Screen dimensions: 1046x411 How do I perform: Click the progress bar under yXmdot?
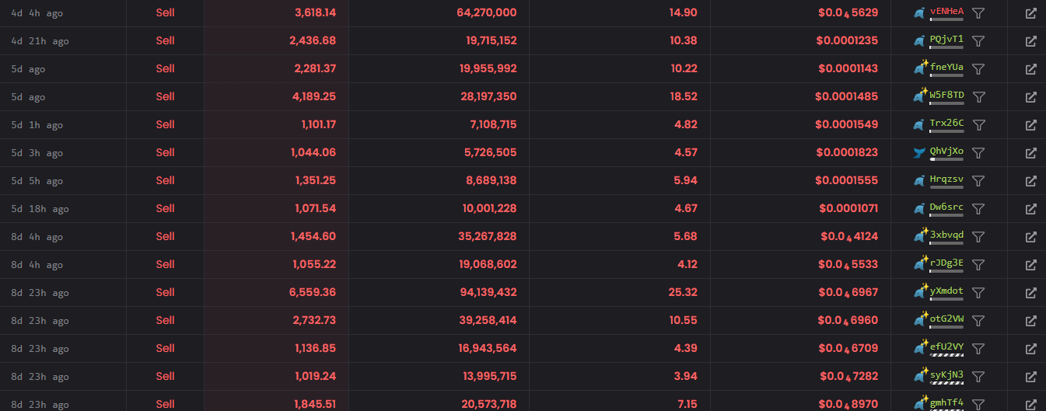946,298
